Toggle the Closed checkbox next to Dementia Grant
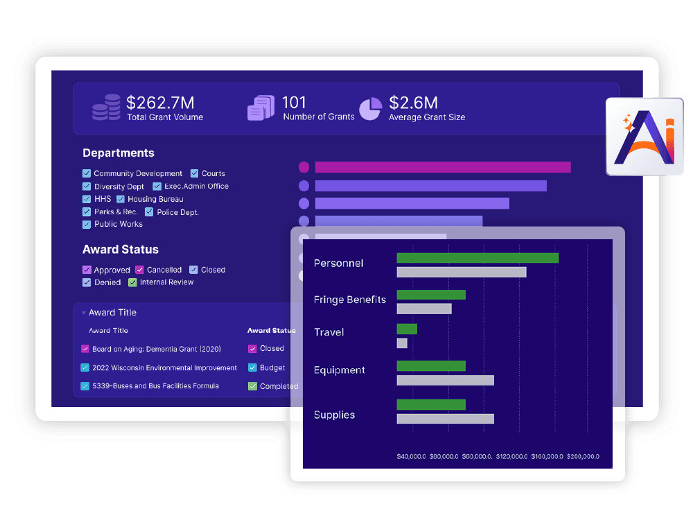Screen dimensions: 693x518 click(x=252, y=348)
